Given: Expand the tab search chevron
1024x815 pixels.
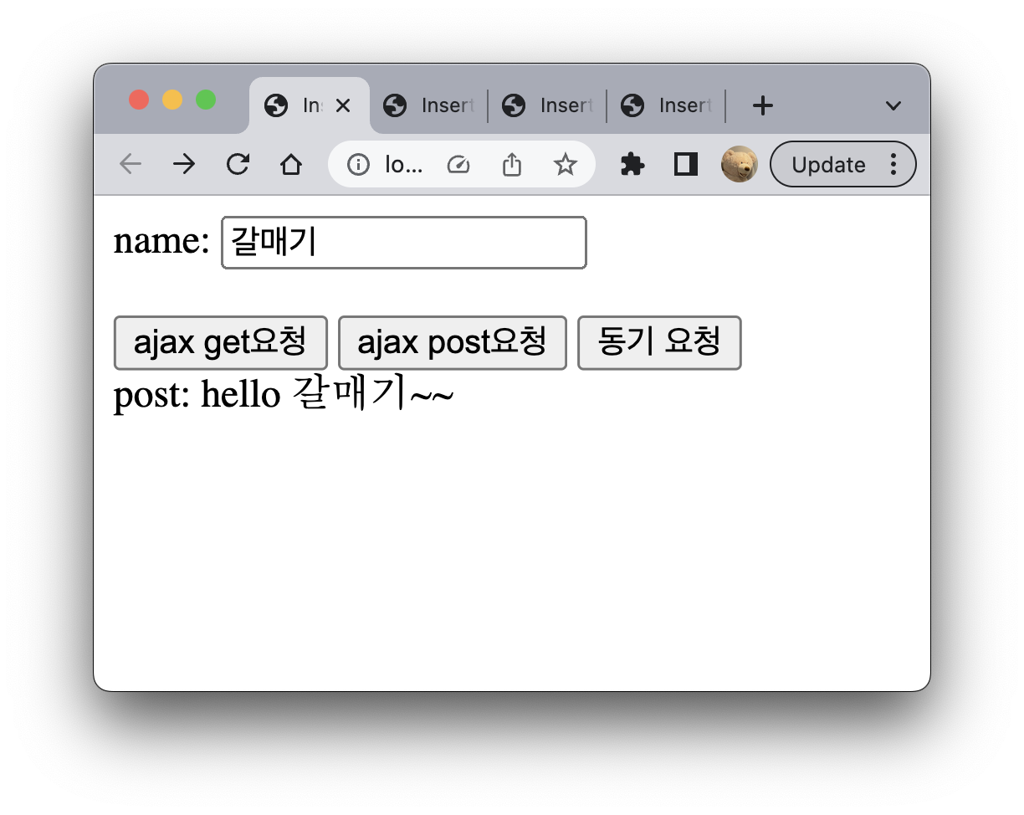Looking at the screenshot, I should point(893,105).
